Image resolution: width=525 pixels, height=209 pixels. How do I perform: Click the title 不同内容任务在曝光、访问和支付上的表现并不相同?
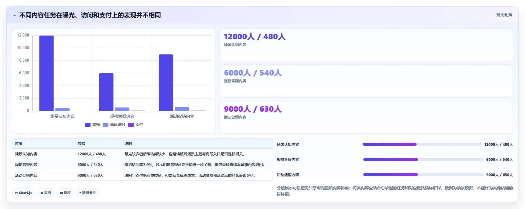point(90,15)
